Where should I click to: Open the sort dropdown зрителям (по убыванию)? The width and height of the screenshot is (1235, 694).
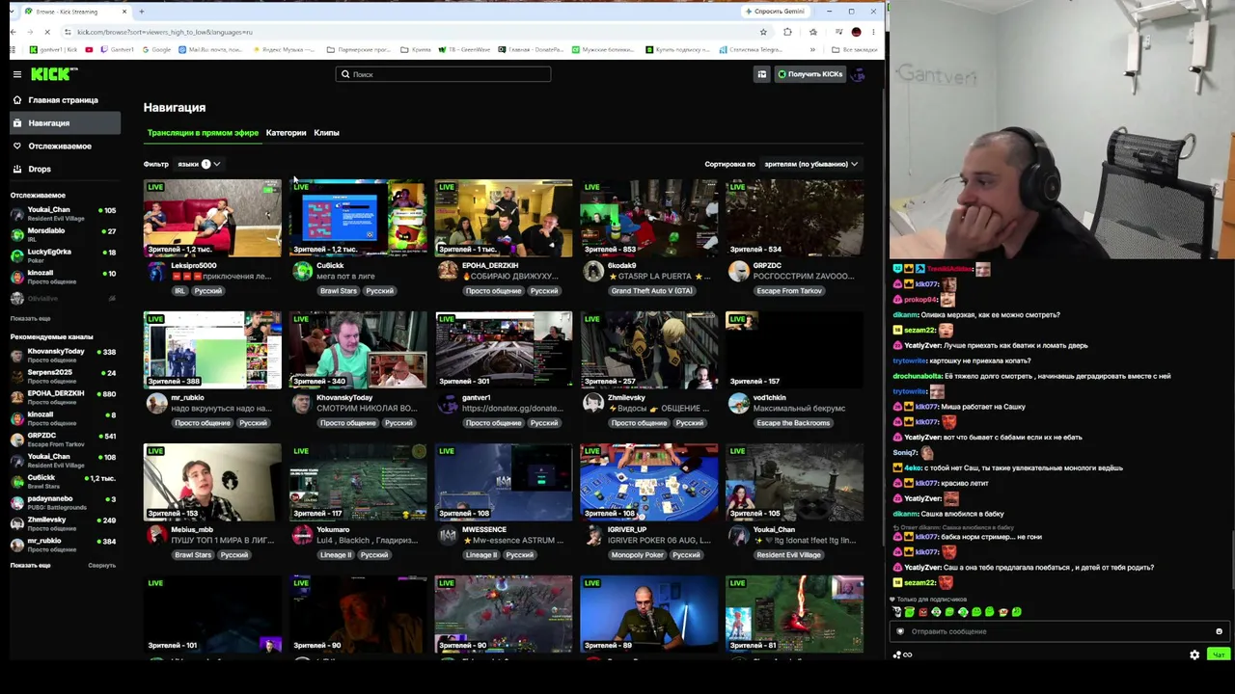(x=810, y=164)
